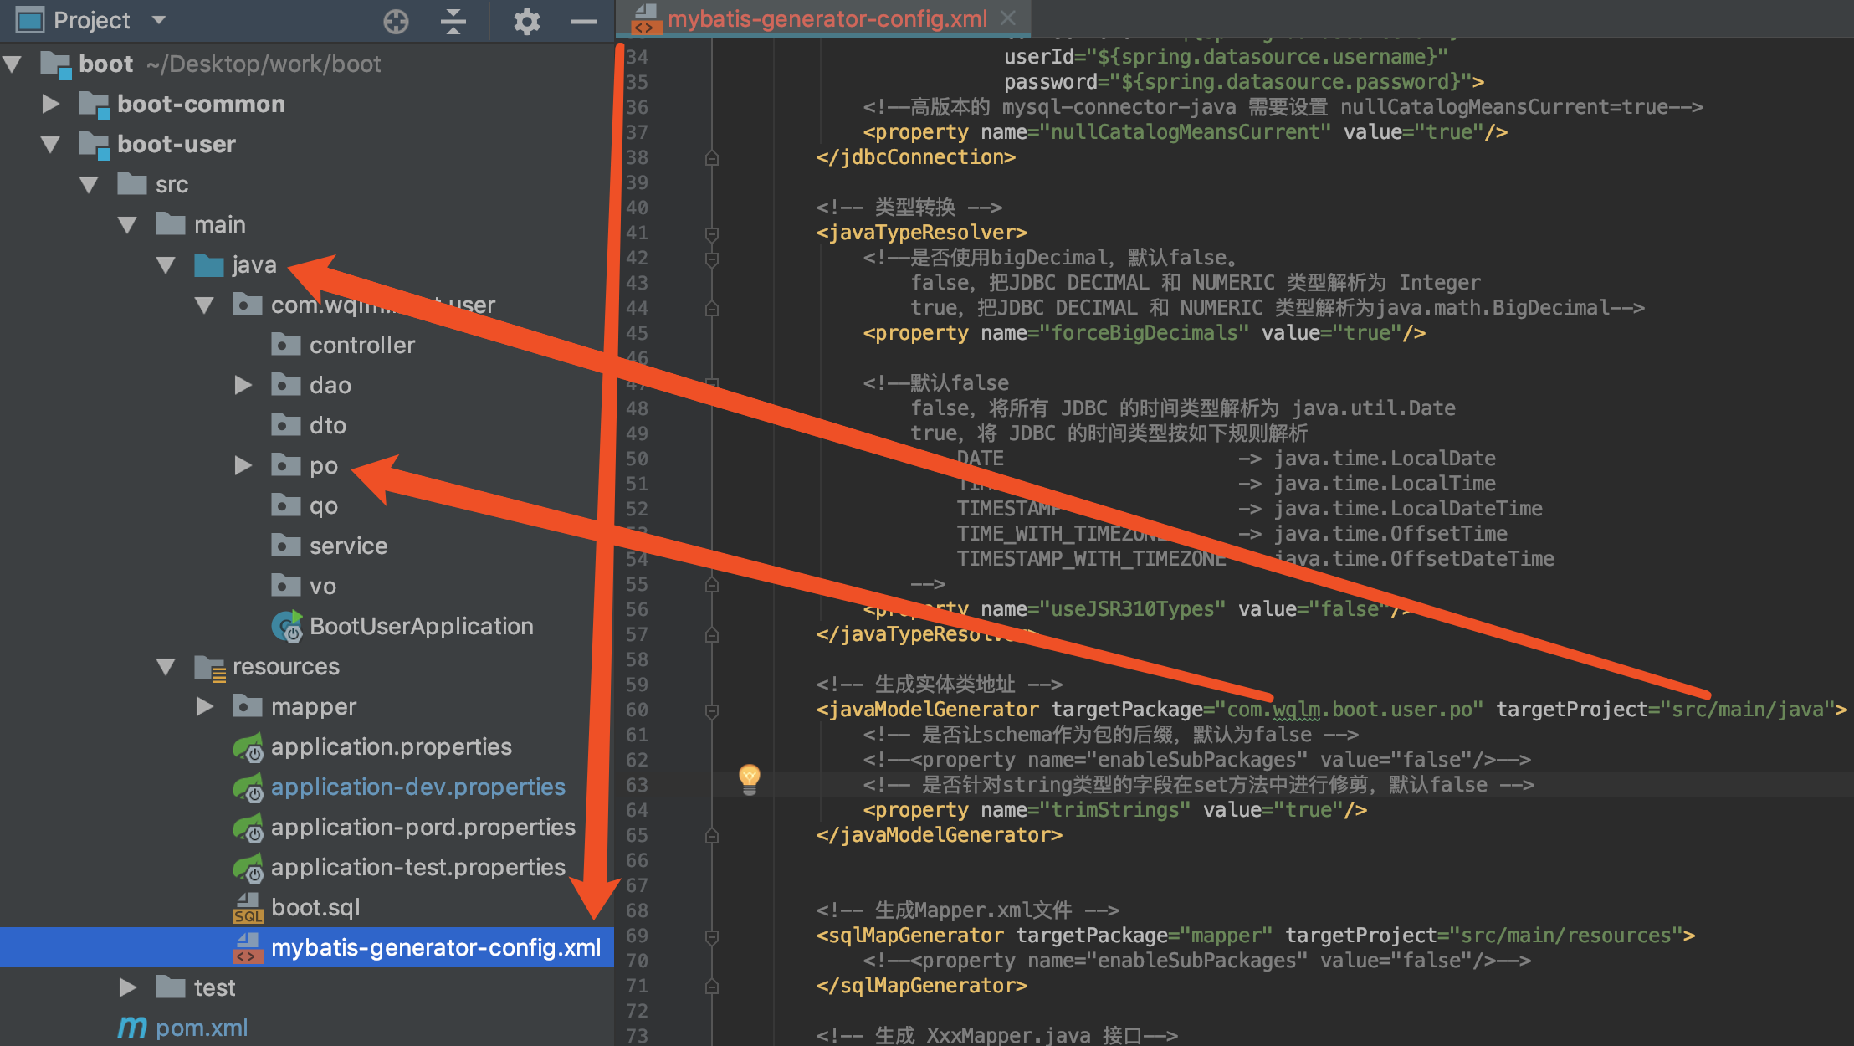Select the boot.sql file
1854x1046 pixels.
(x=315, y=907)
